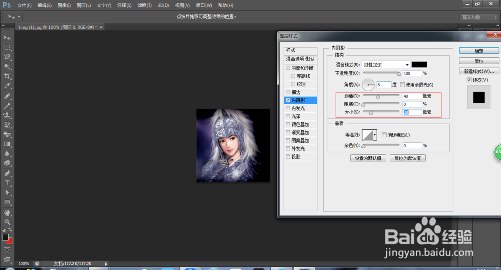
Task: Click the angle dial control
Action: click(x=368, y=85)
